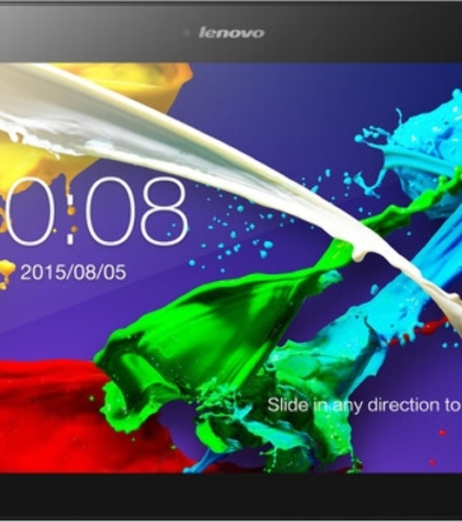Tap the black bottom bezel of the tablet
Image resolution: width=462 pixels, height=522 pixels.
pyautogui.click(x=231, y=496)
